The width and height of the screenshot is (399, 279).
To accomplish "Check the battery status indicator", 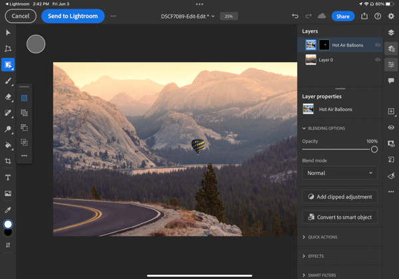I will coord(390,4).
